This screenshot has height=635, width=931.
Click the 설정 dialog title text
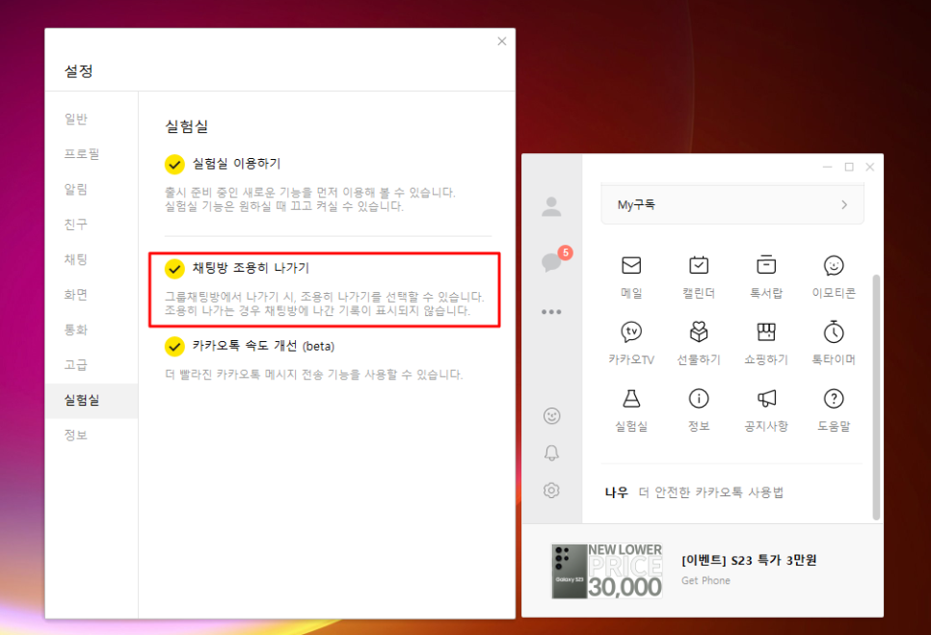(78, 71)
